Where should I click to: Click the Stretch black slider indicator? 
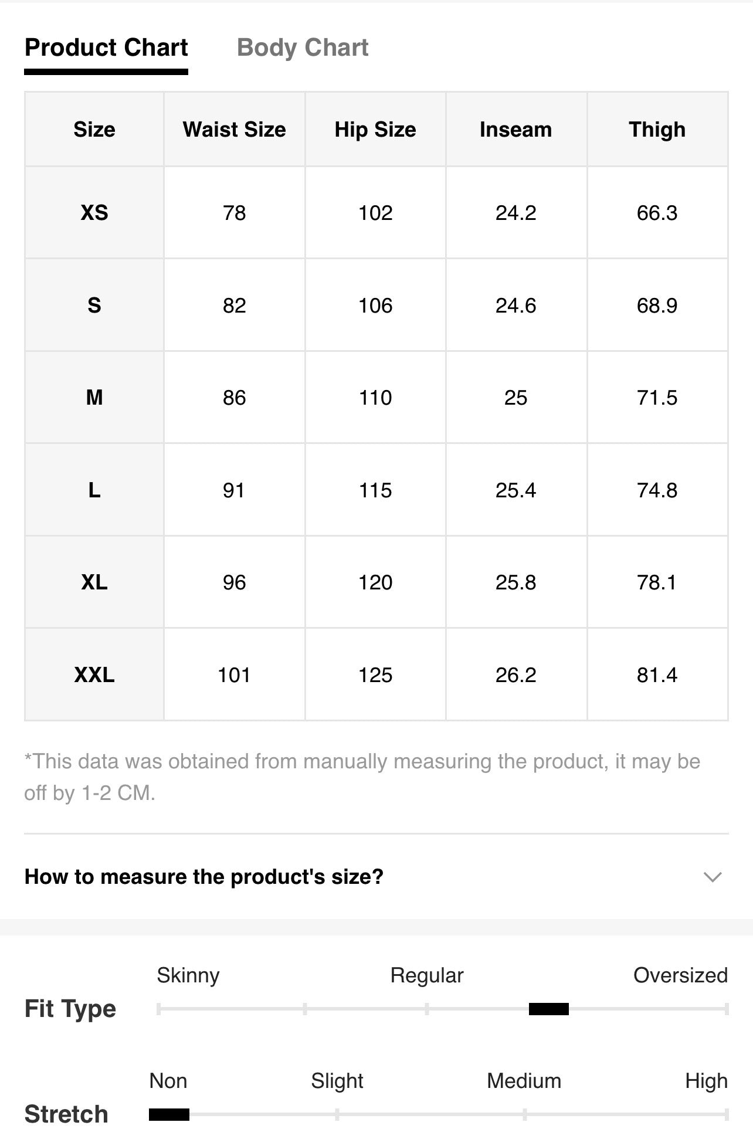click(169, 1114)
